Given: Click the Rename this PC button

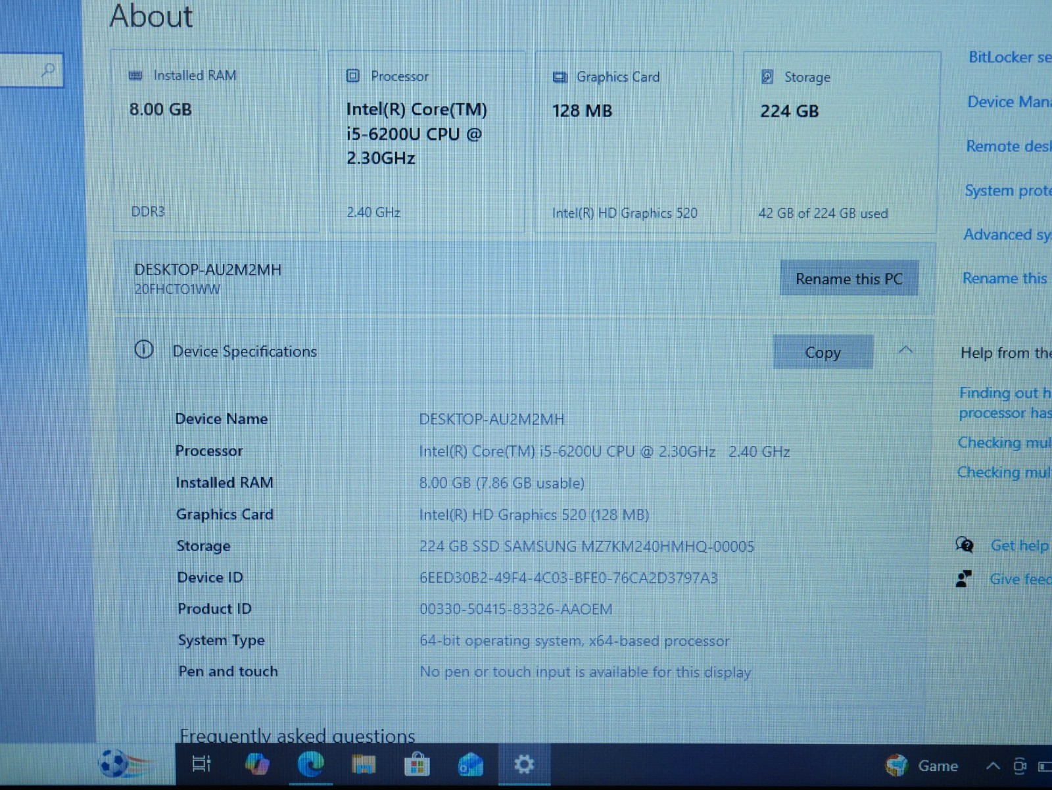Looking at the screenshot, I should tap(849, 278).
